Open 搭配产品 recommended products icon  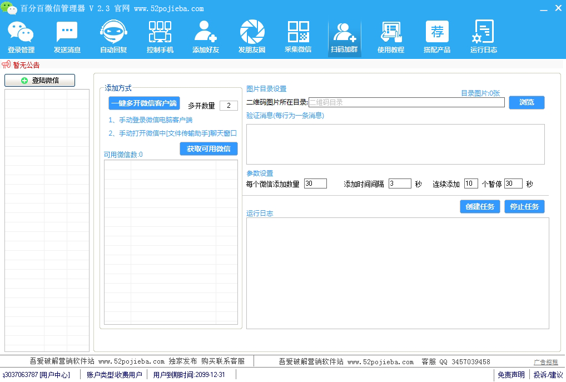click(x=437, y=37)
